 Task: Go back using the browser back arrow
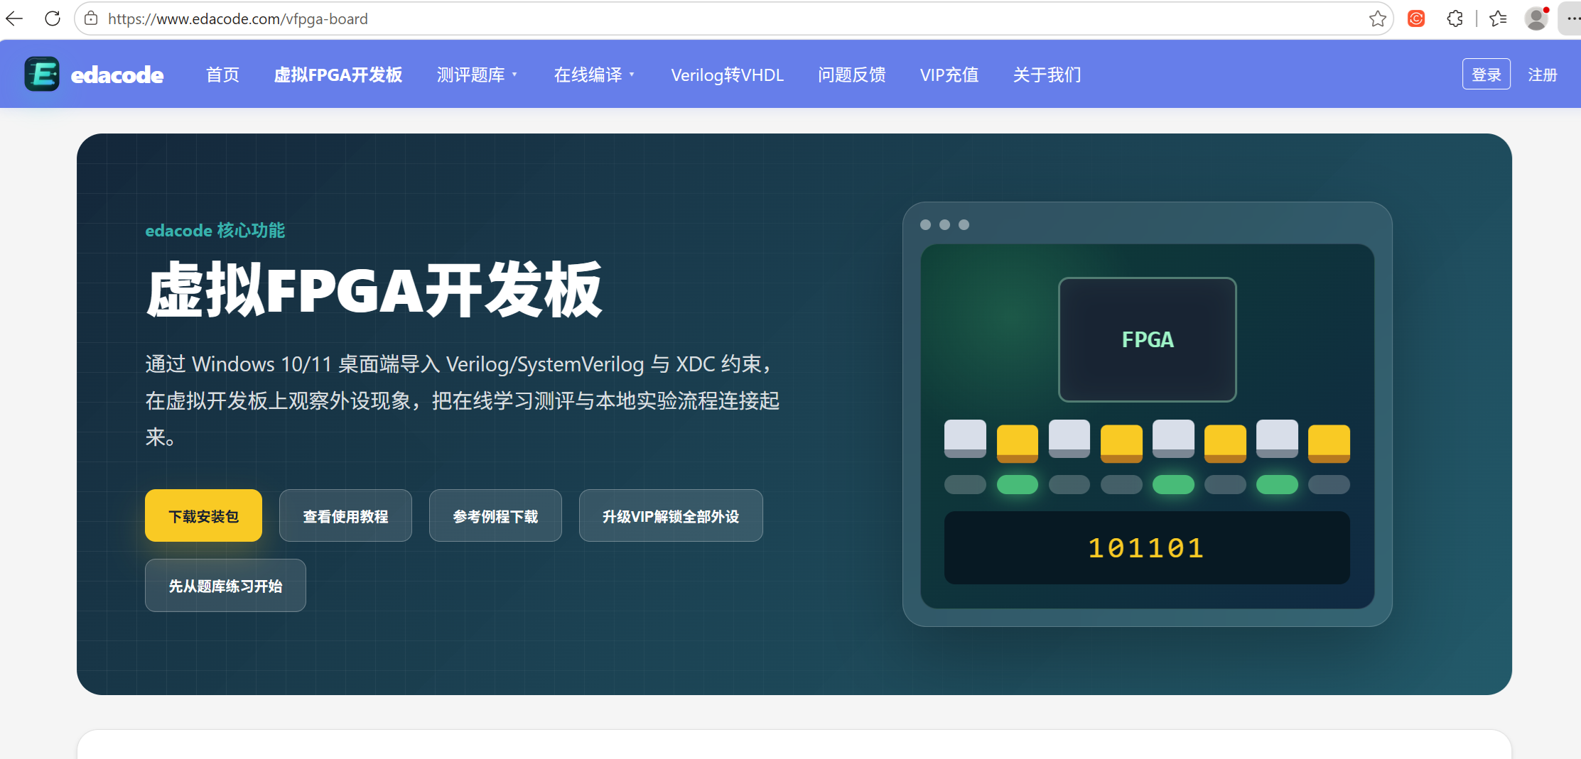pos(15,18)
